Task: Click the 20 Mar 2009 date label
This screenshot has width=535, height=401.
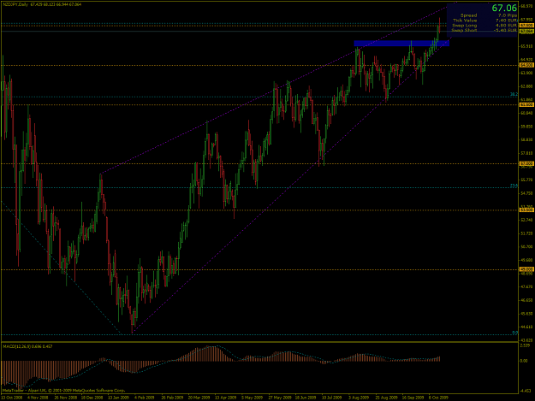Action: [x=199, y=398]
